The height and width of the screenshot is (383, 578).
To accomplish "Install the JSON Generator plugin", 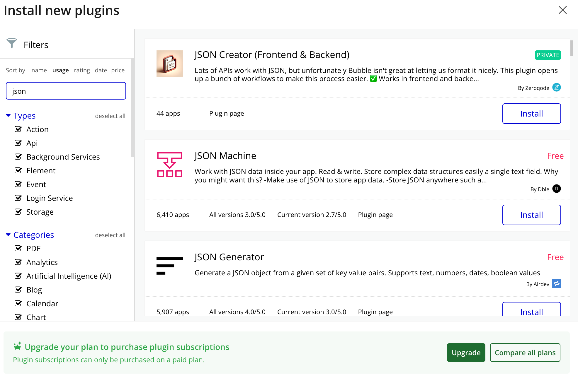I will (532, 309).
